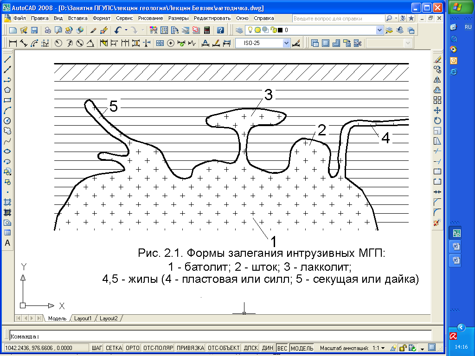This screenshot has width=475, height=356.
Task: Expand the layer dropdown list
Action: pos(379,30)
